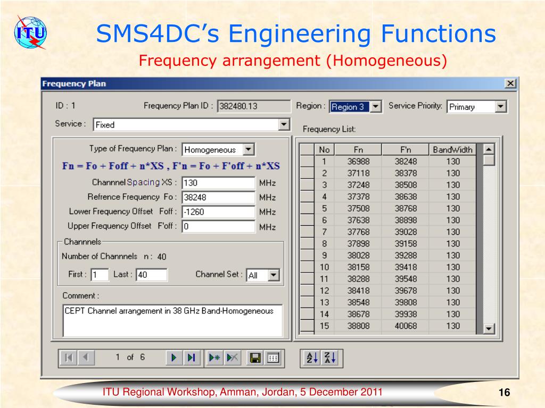Click the Frequency Plan ID field
Image resolution: width=545 pixels, height=408 pixels.
(x=254, y=106)
